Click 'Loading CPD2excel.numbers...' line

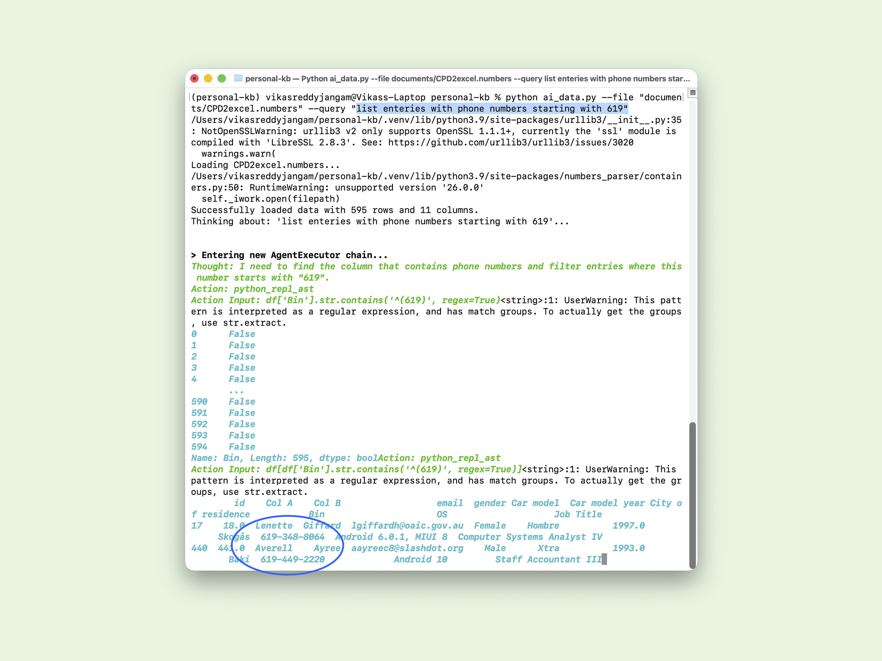265,165
